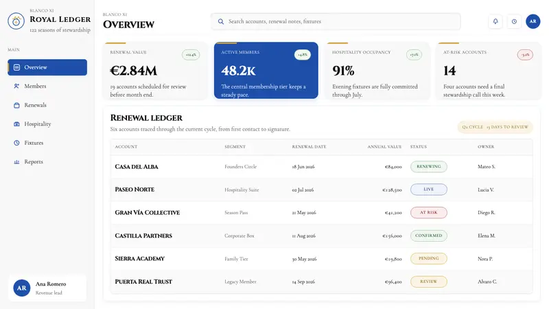Click the Active Members percent badge
The width and height of the screenshot is (549, 309).
(302, 55)
